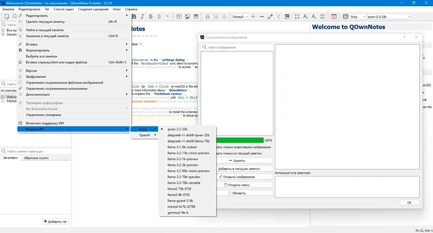This screenshot has height=233, width=433.
Task: Insert block quote with quote icon
Action: 167,16
